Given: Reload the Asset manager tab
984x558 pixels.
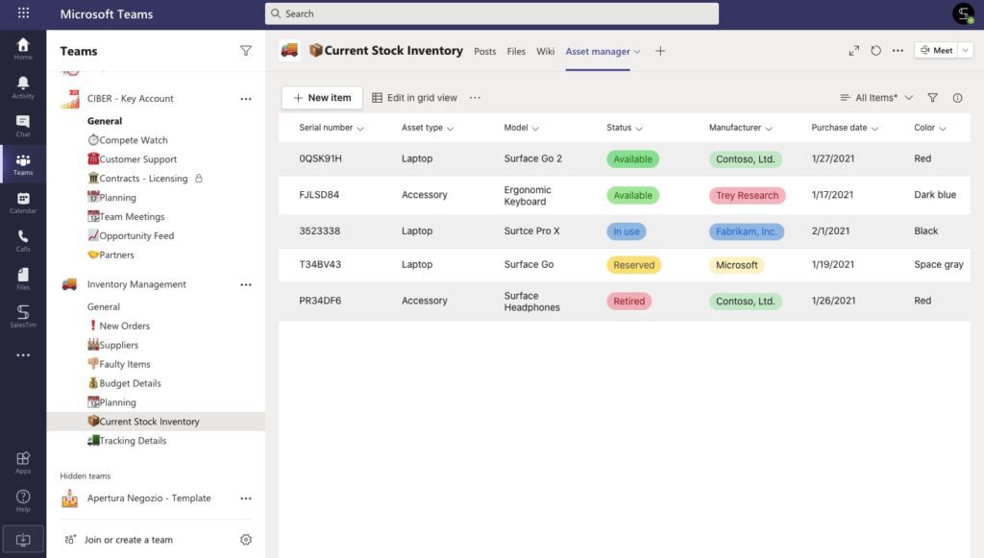Looking at the screenshot, I should (876, 51).
